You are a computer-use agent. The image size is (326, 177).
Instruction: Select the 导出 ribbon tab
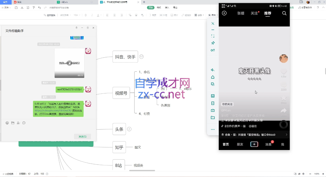point(175,8)
